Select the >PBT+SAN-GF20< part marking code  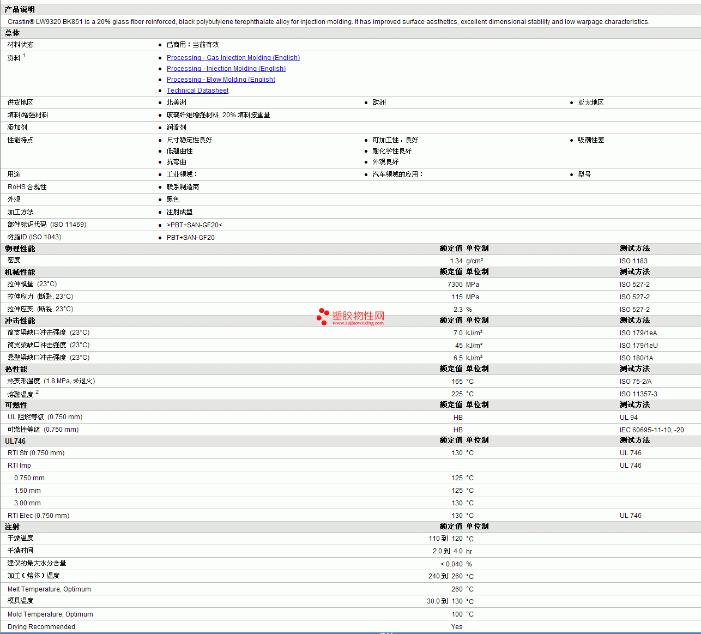pyautogui.click(x=195, y=225)
